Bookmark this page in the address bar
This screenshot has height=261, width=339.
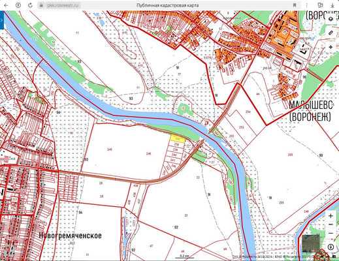tap(295, 5)
